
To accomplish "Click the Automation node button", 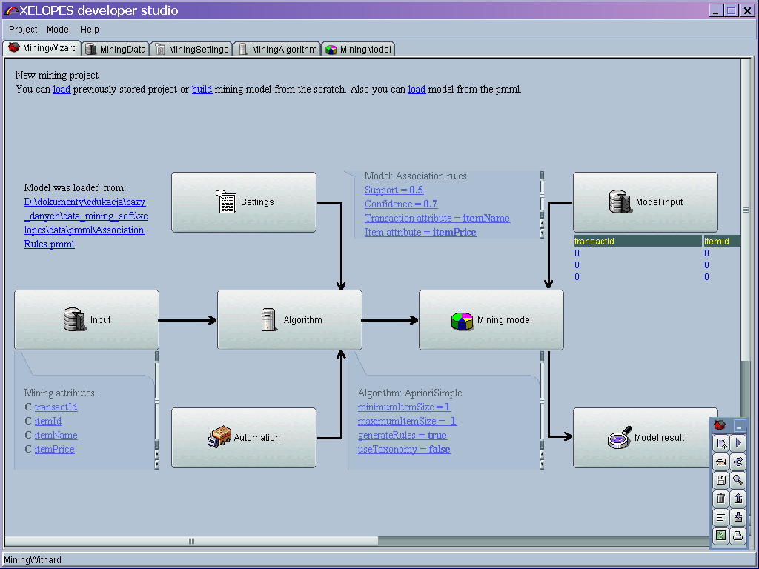I will pos(244,437).
